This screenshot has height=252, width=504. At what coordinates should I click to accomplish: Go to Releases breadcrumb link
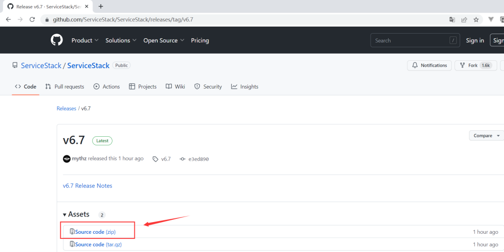pyautogui.click(x=66, y=109)
